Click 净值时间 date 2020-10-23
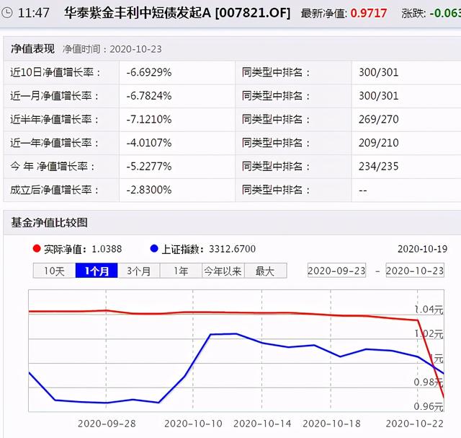The image size is (461, 438). [136, 49]
